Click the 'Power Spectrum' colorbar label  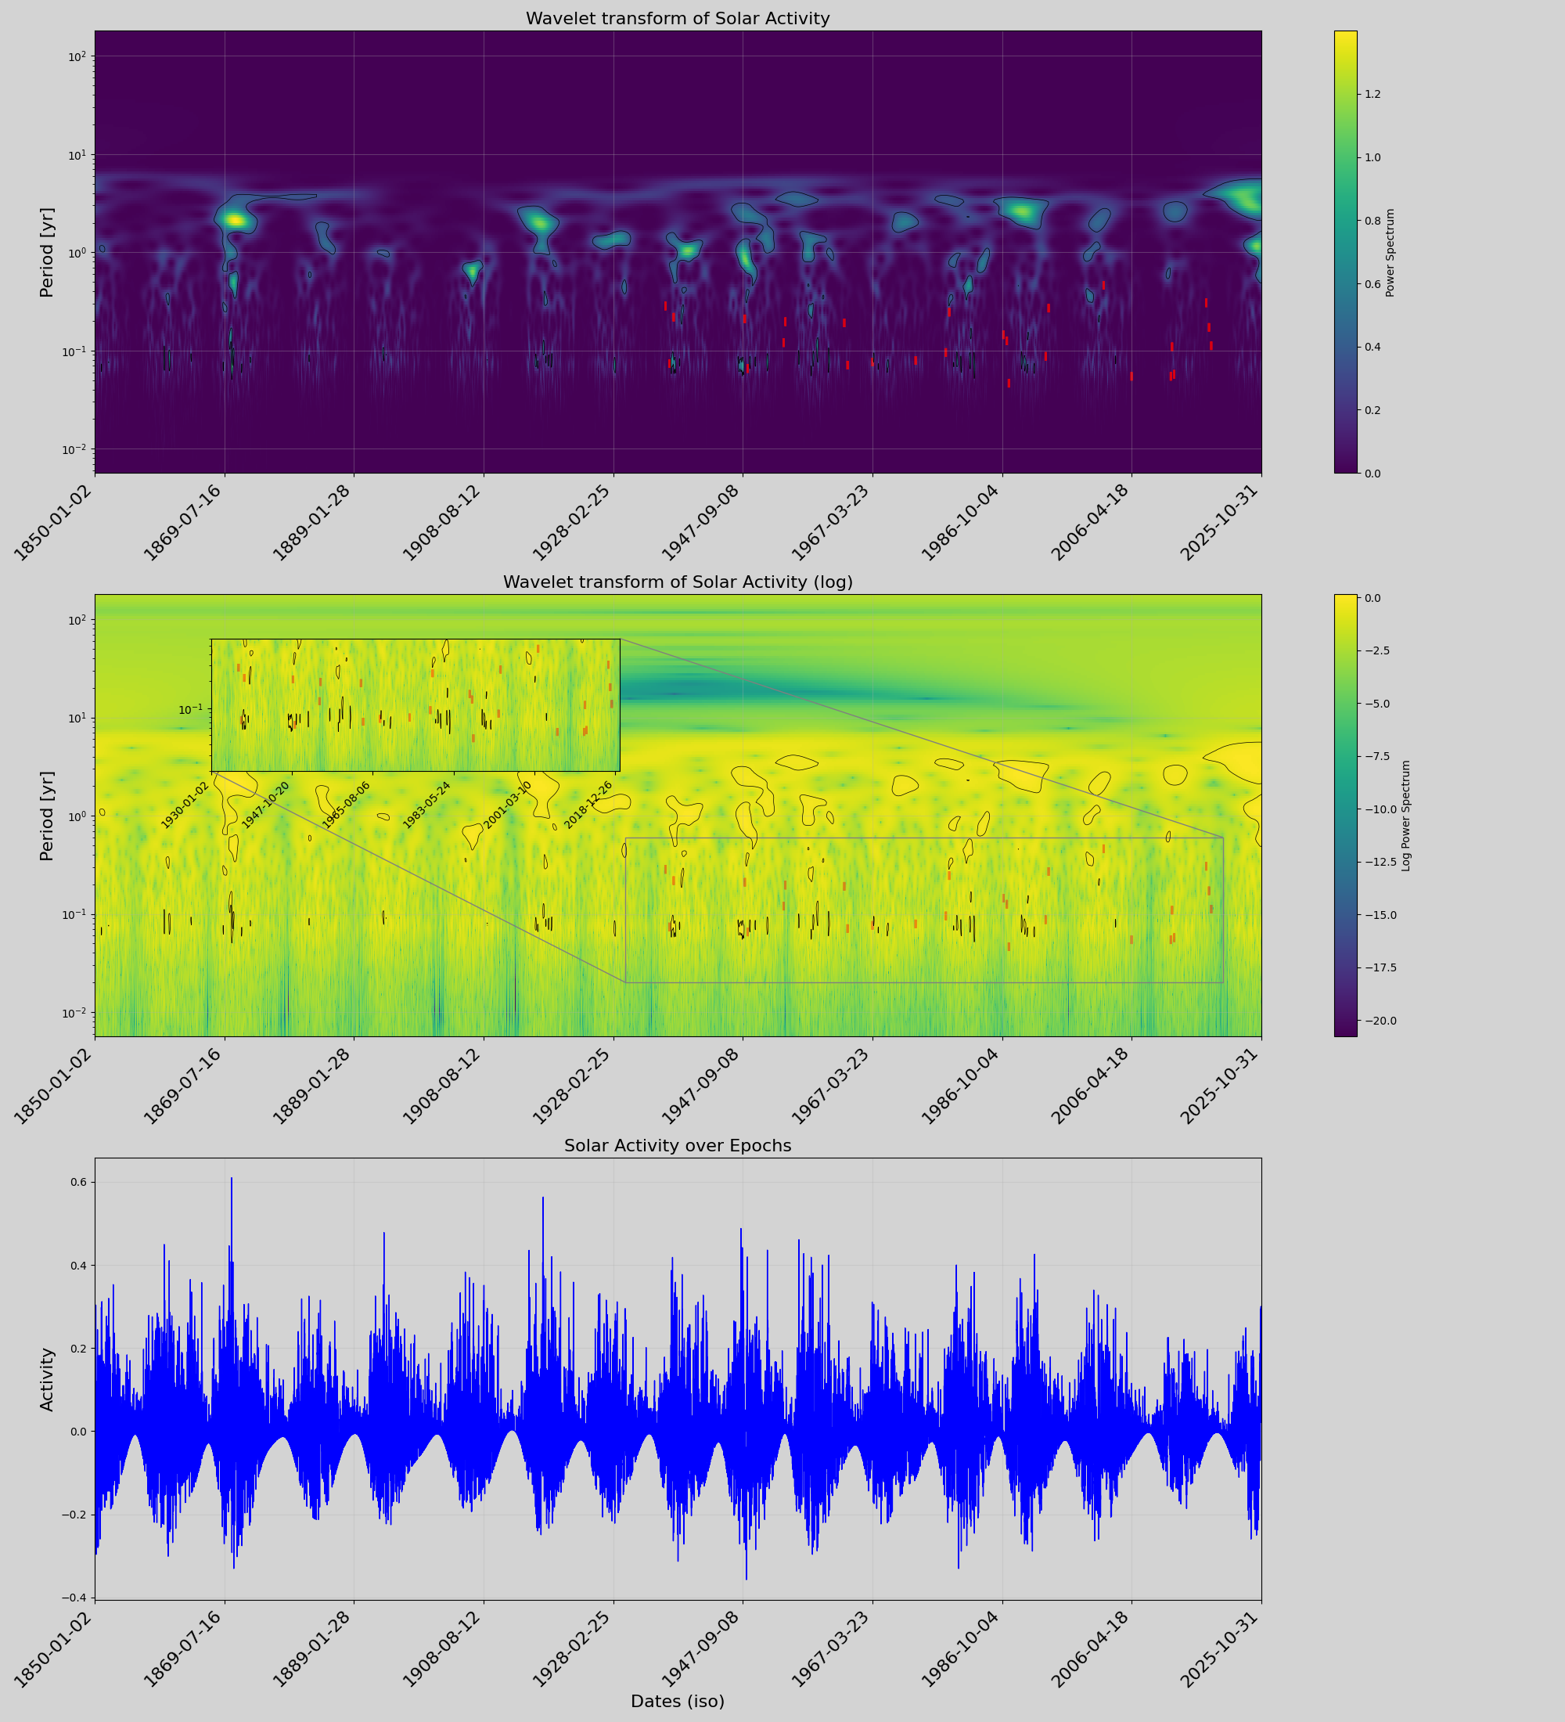coord(1390,252)
